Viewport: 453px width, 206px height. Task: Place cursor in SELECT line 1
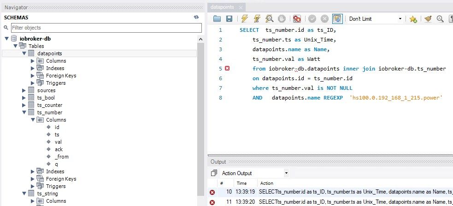(x=288, y=30)
